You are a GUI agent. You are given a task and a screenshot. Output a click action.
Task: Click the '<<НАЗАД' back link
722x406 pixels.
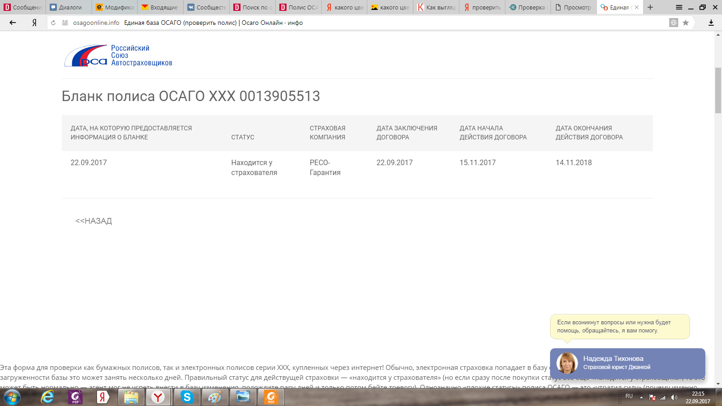point(93,221)
